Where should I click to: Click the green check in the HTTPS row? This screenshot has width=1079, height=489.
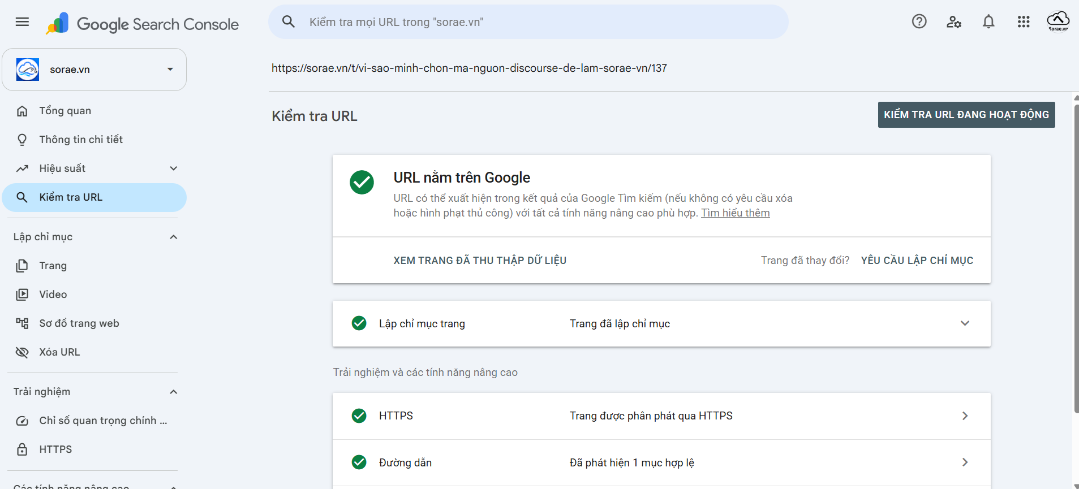click(359, 416)
